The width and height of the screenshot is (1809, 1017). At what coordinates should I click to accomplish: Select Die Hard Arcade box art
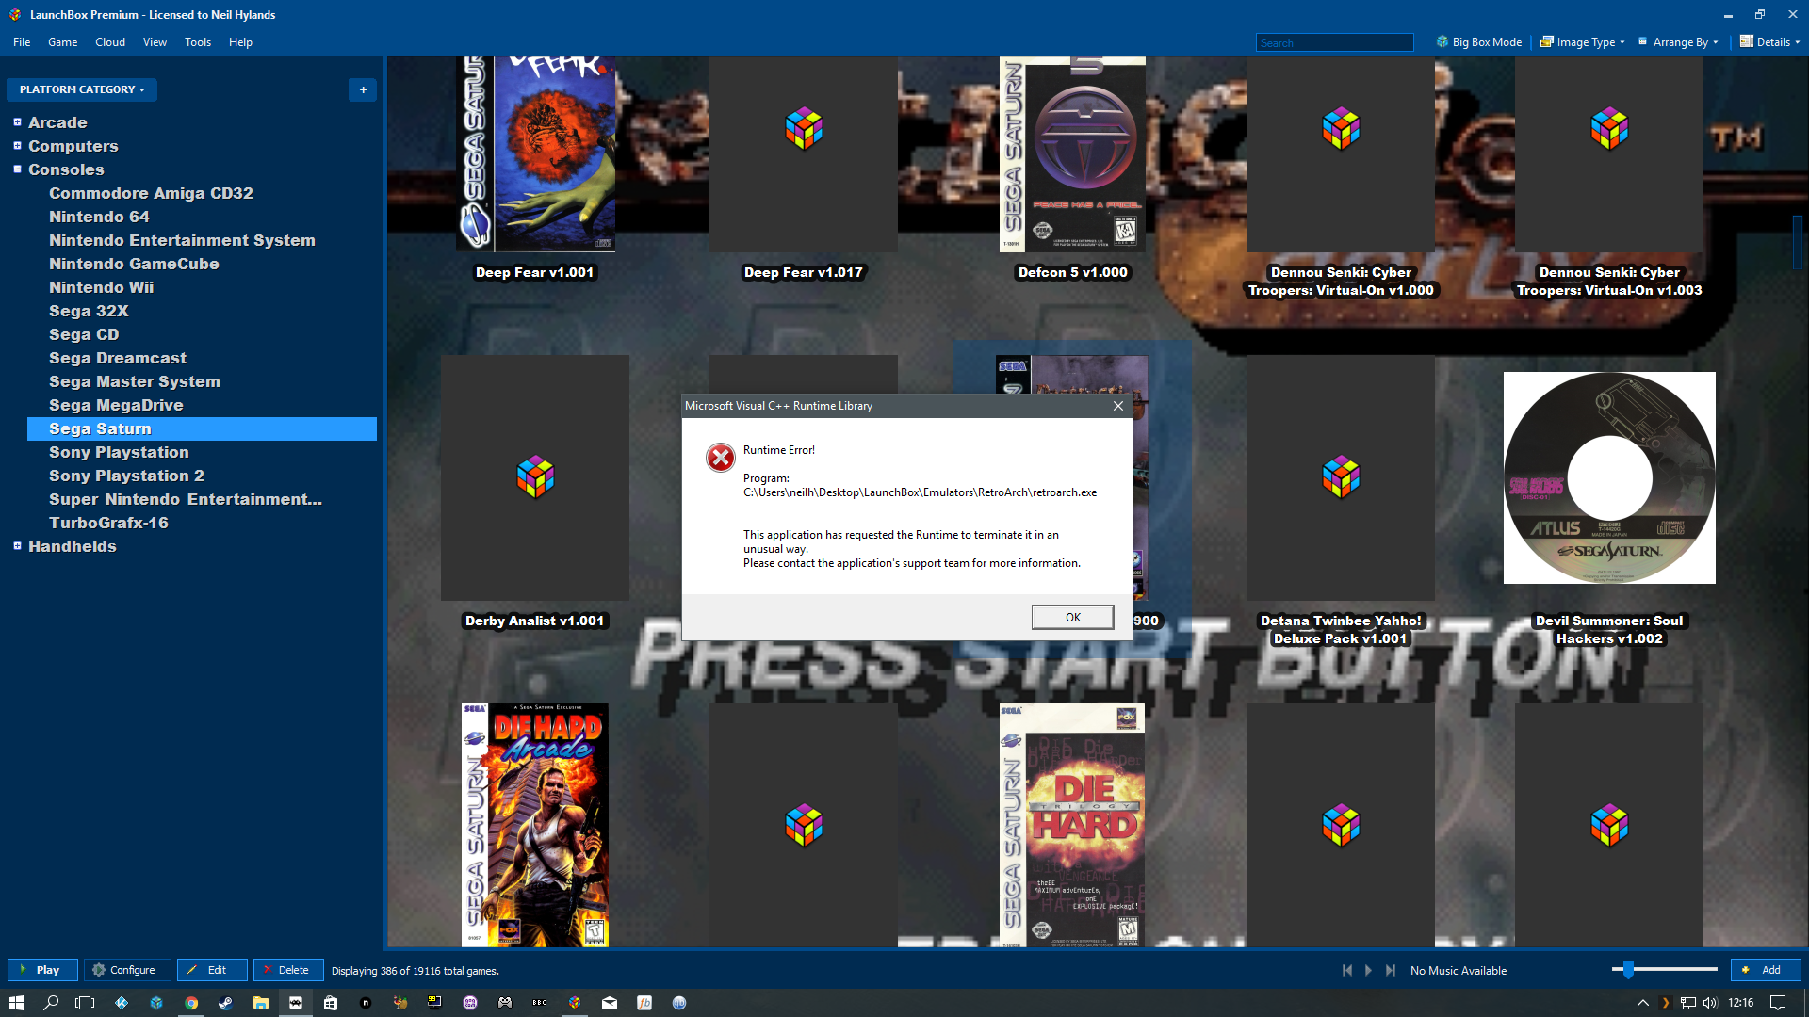535,825
